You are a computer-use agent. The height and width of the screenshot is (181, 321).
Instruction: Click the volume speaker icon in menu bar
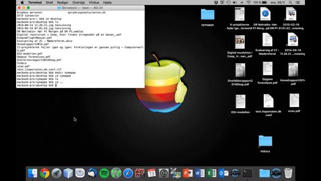pos(235,3)
